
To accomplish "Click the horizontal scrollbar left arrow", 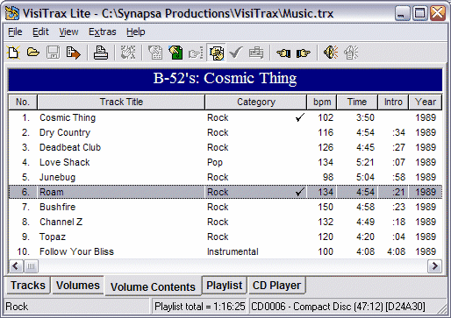I will [x=16, y=266].
